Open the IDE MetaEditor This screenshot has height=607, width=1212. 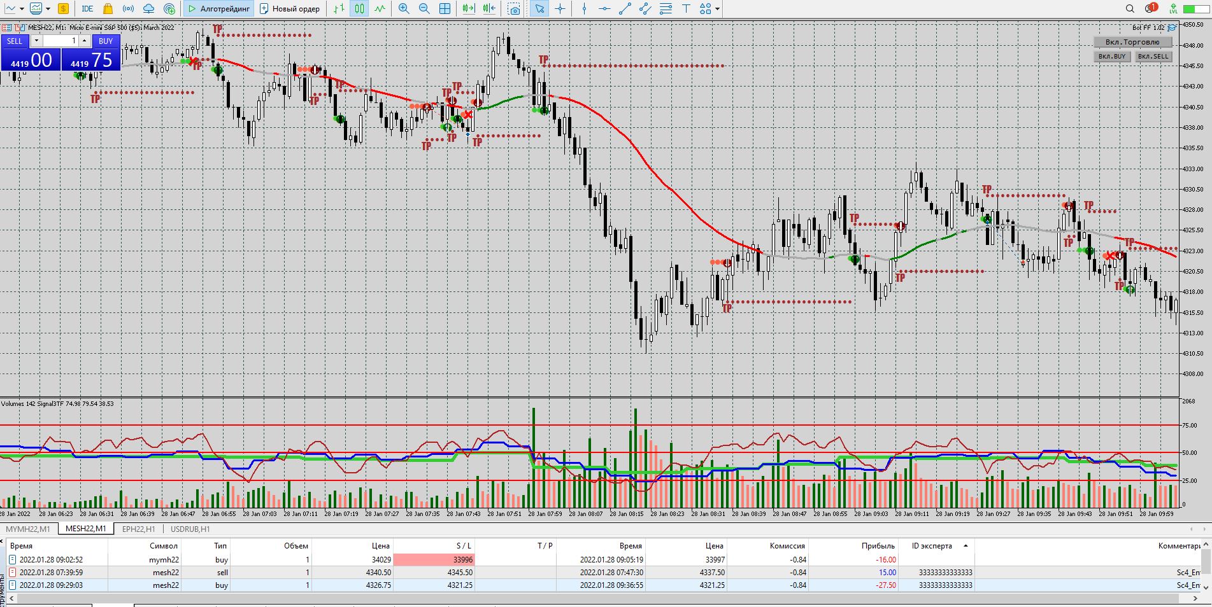pos(87,9)
